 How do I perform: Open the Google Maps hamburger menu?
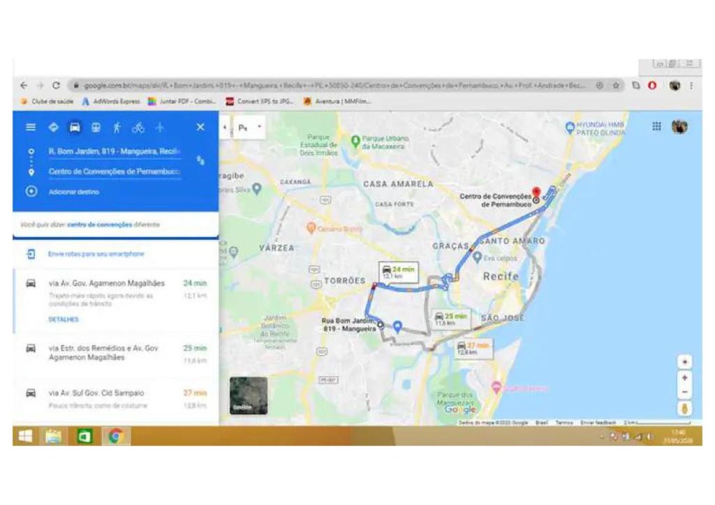tap(31, 128)
